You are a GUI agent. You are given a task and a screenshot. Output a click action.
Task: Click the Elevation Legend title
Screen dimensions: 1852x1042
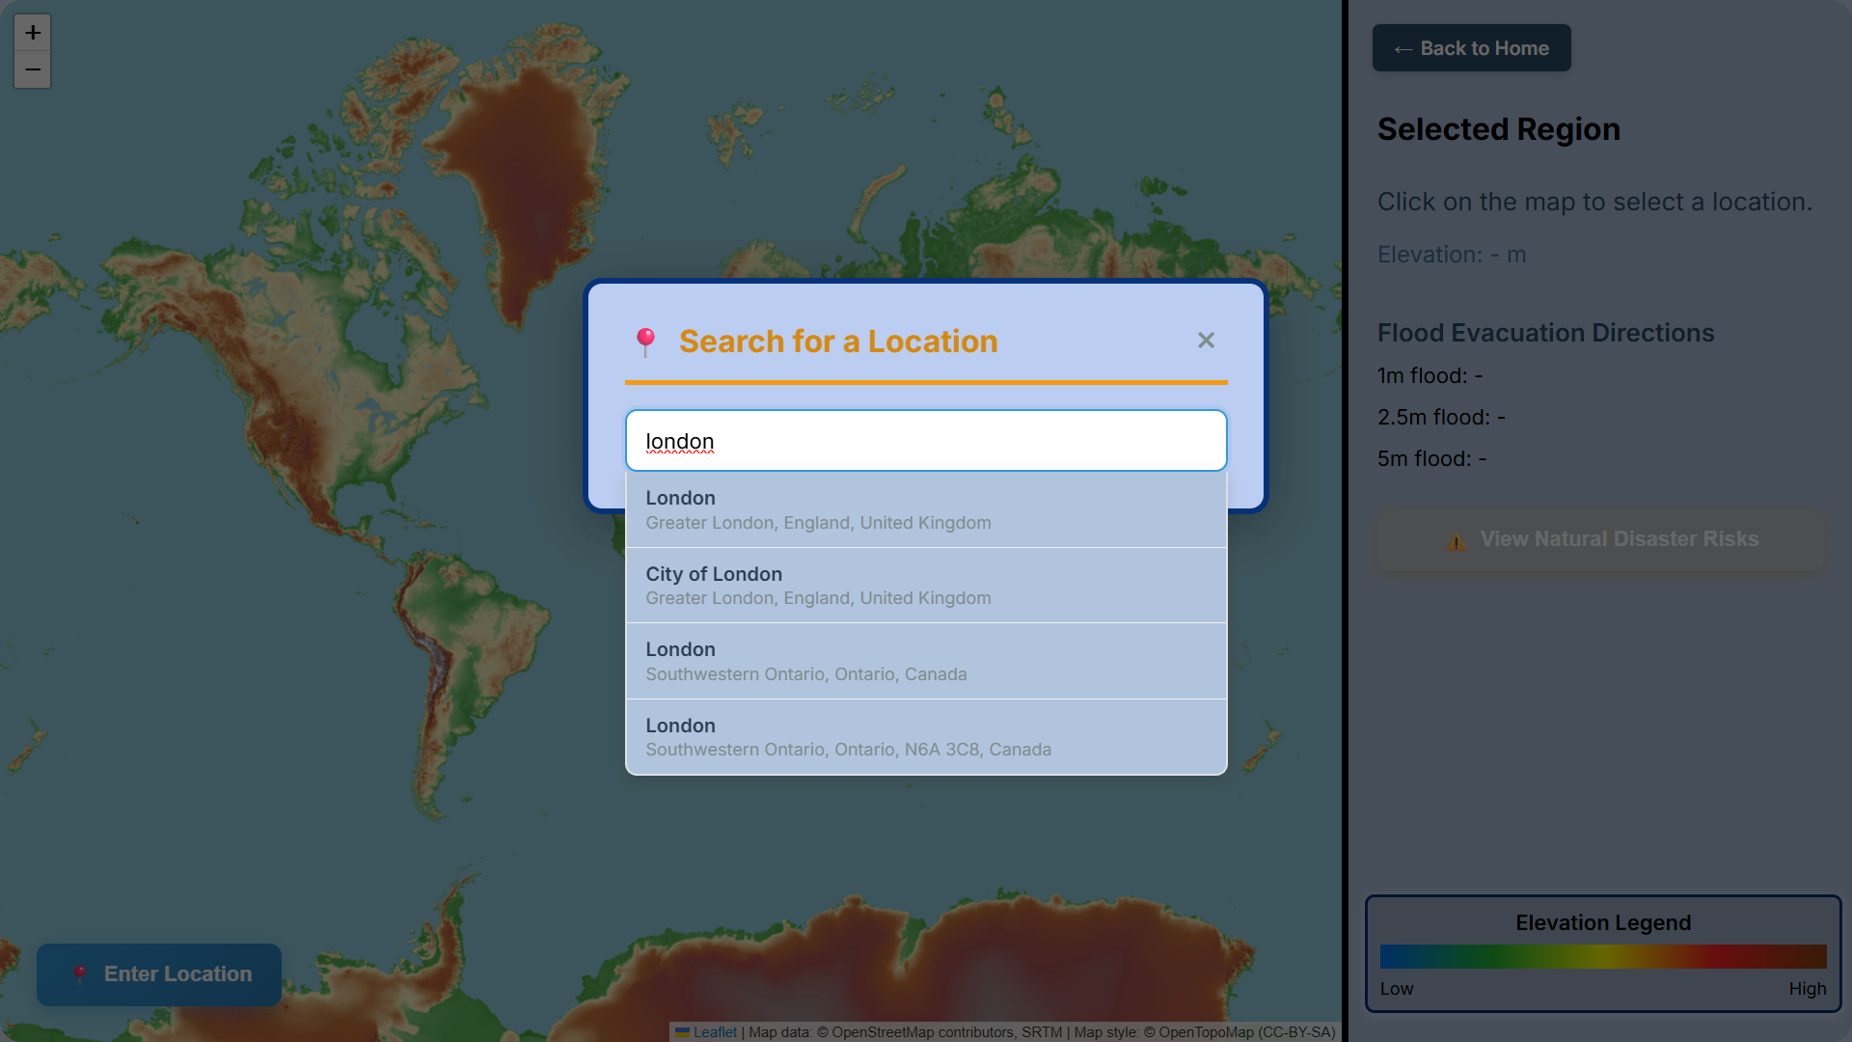point(1602,922)
